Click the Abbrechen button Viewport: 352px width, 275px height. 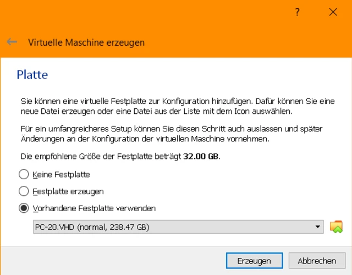point(317,261)
